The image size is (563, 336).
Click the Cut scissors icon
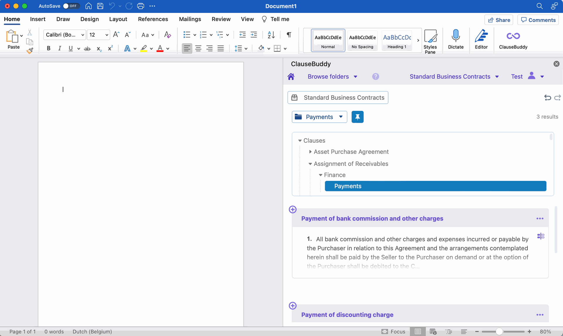pyautogui.click(x=30, y=33)
